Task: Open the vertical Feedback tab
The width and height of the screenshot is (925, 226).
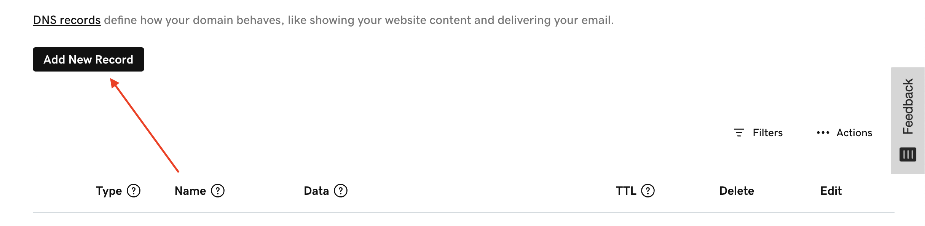Action: coord(908,107)
